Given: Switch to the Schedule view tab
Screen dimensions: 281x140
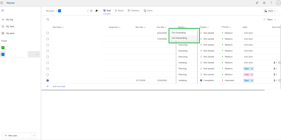Looking at the screenshot, I should (134, 11).
